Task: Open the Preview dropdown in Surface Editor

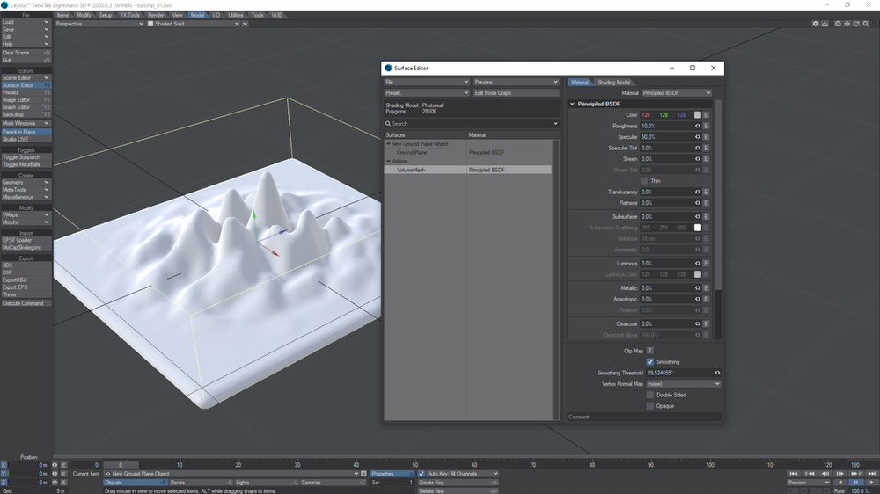Action: [x=516, y=82]
